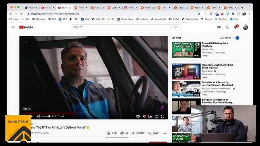This screenshot has width=260, height=146.
Task: Open the YouTube account avatar
Action: (x=245, y=27)
